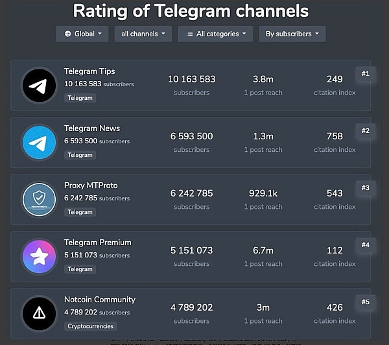Click the list icon in All categories
Image resolution: width=389 pixels, height=345 pixels.
tap(189, 34)
